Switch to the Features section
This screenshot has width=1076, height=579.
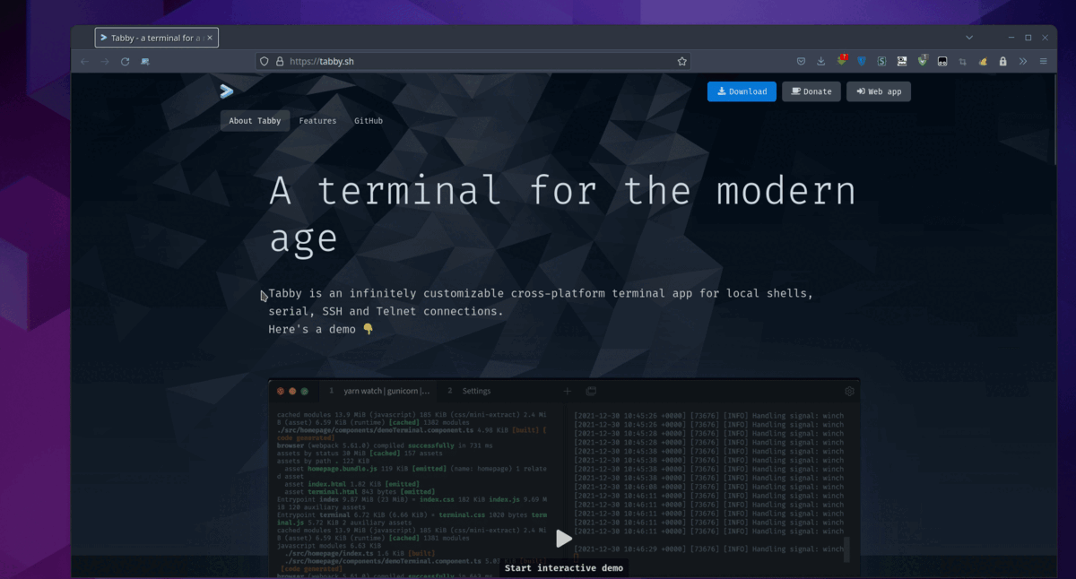[317, 121]
